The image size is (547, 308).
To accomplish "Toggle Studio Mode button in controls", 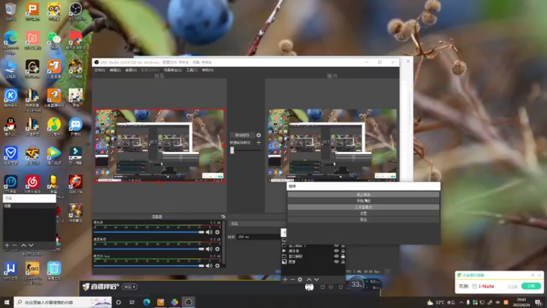I will 363,207.
